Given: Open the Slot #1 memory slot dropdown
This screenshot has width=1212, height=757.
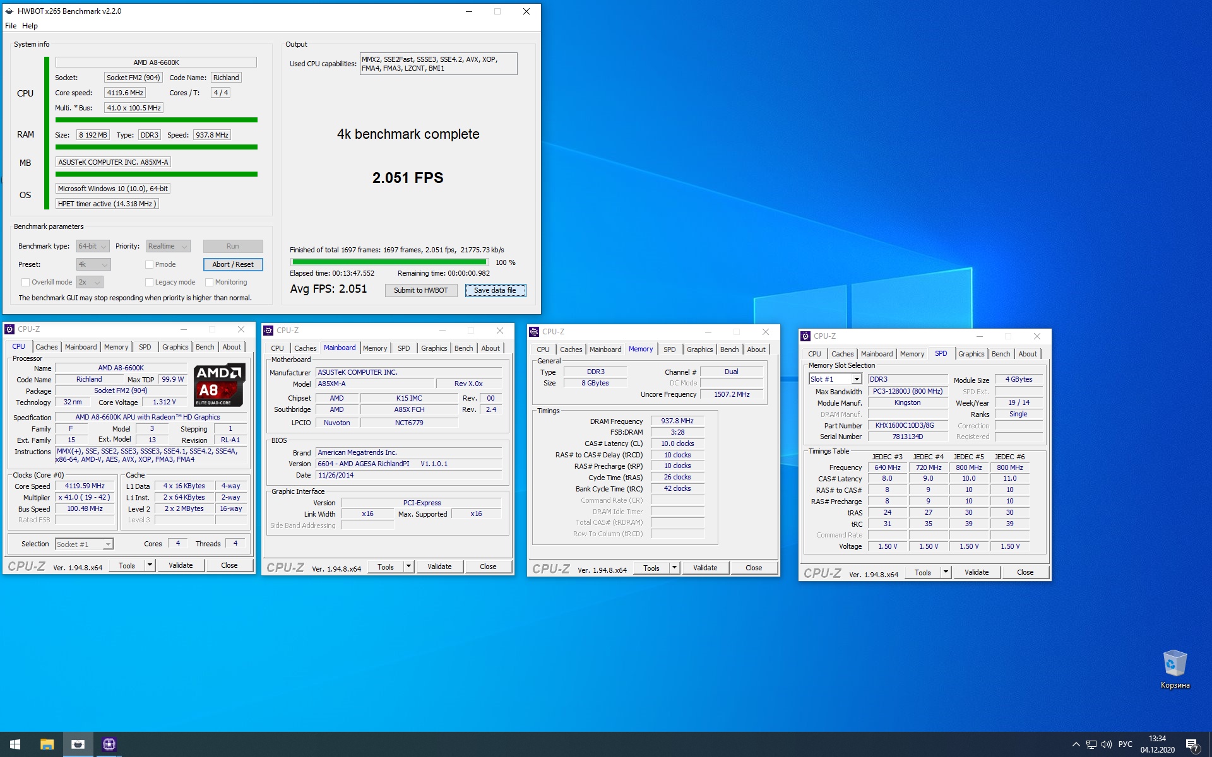Looking at the screenshot, I should pos(835,379).
